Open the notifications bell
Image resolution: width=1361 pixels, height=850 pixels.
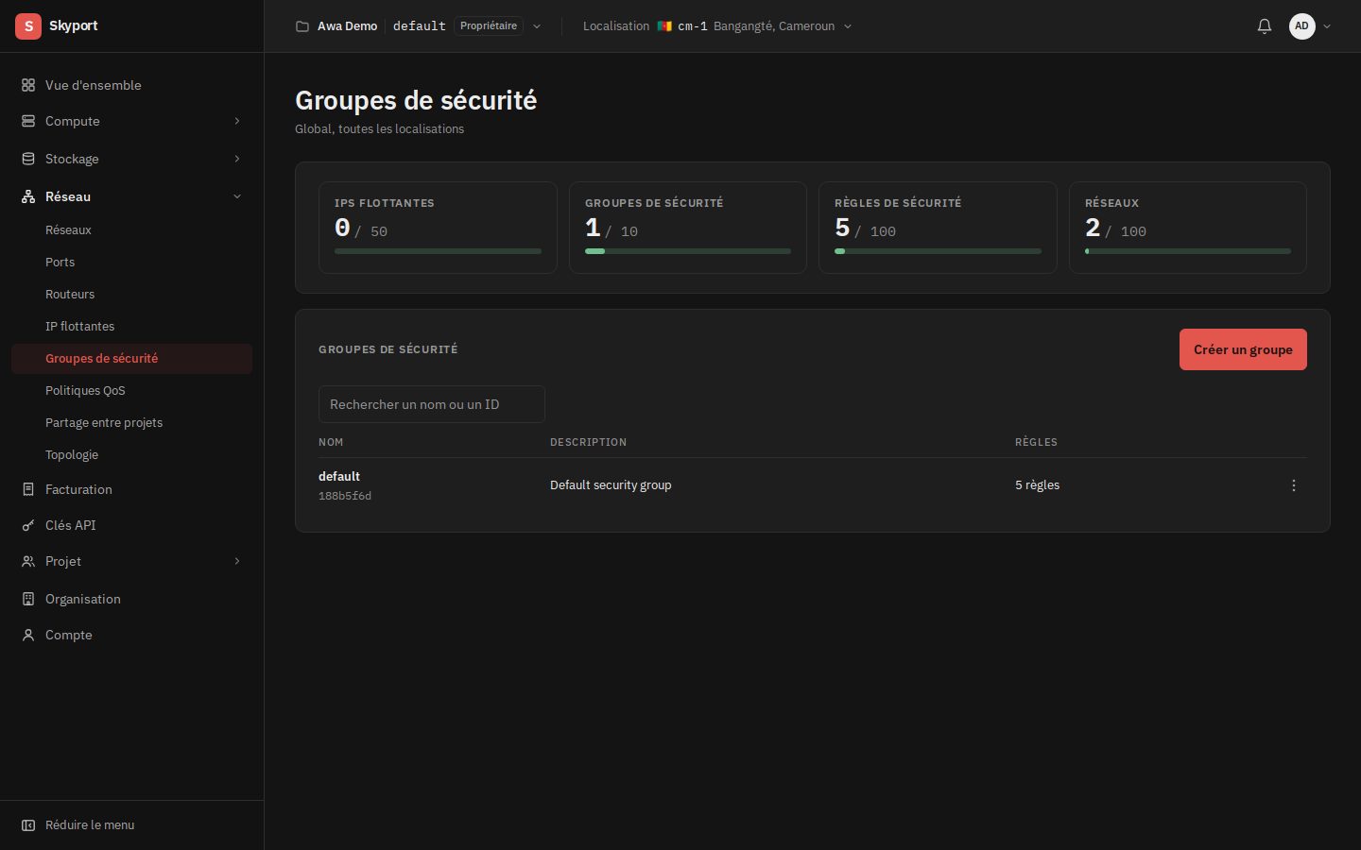tap(1265, 26)
